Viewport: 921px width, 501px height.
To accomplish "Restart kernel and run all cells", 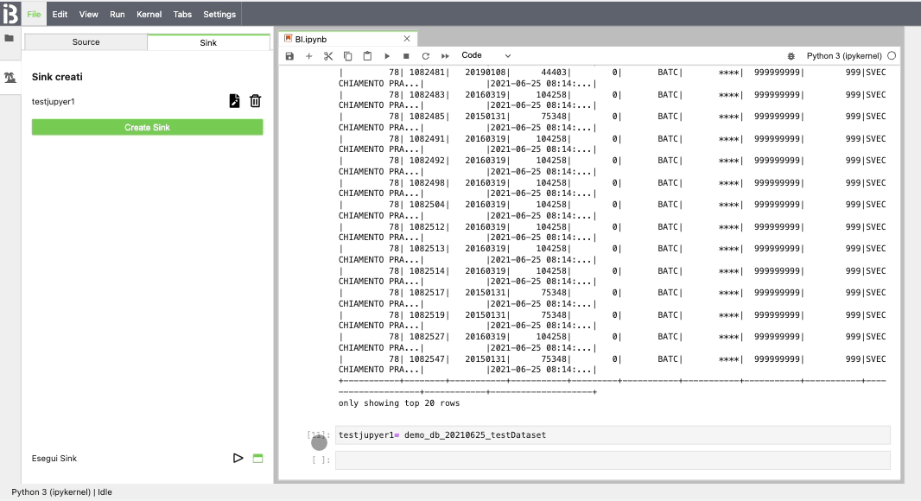I will pyautogui.click(x=444, y=55).
